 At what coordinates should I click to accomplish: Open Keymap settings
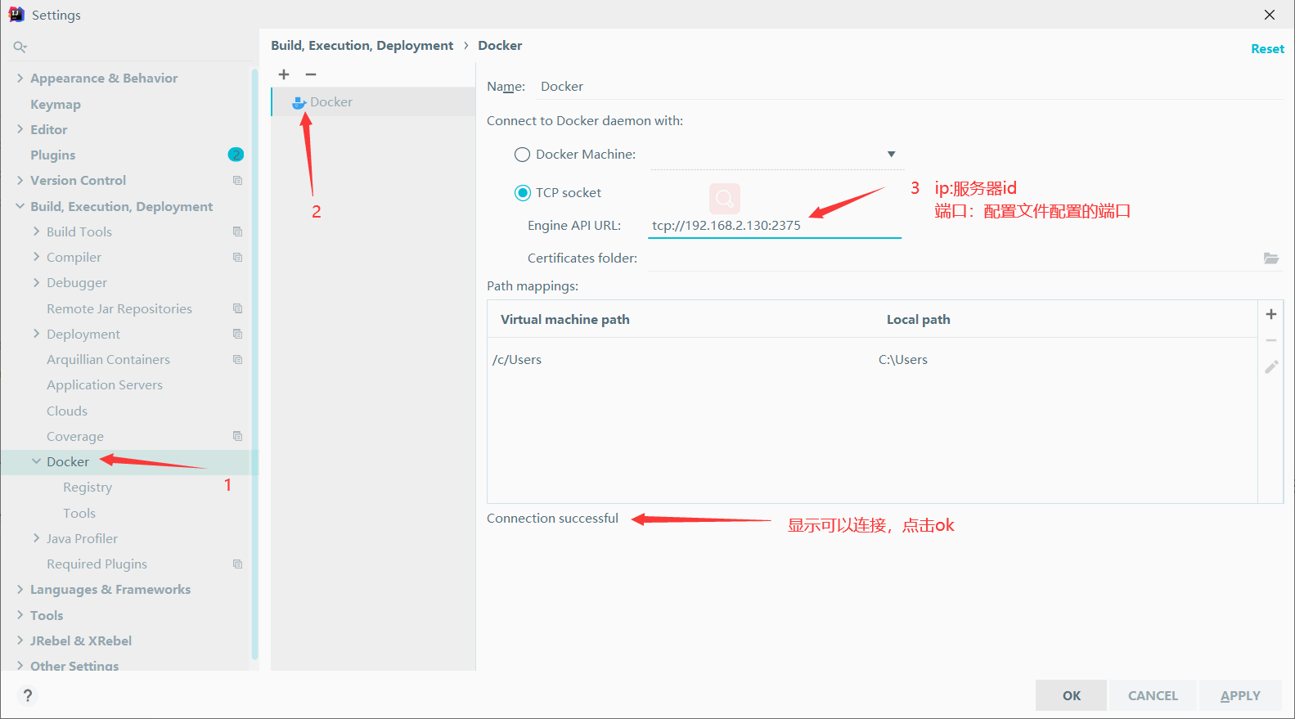56,104
